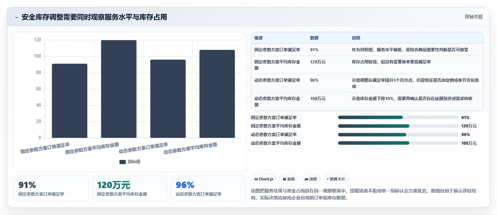Click the 108万元 value beside the progress bar
This screenshot has width=497, height=215.
469,143
